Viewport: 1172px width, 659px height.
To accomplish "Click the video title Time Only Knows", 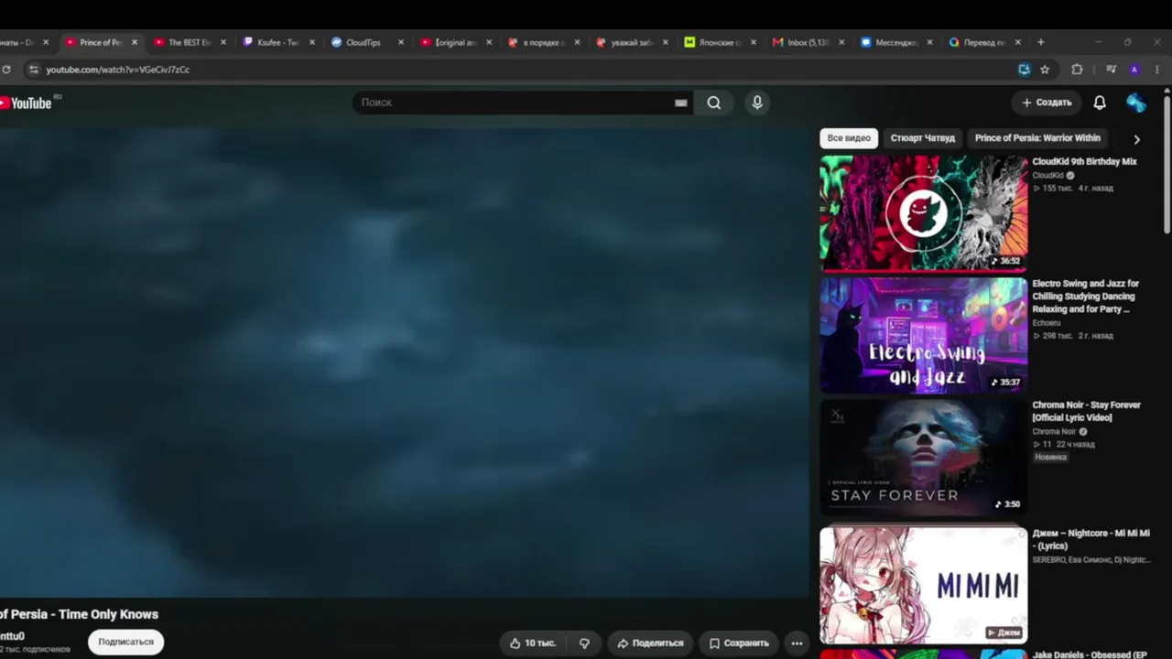I will tap(78, 614).
